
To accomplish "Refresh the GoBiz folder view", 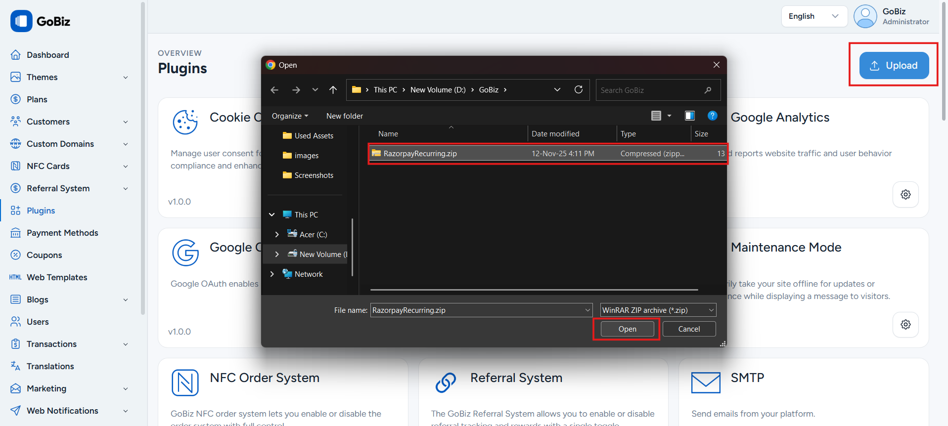I will coord(579,89).
